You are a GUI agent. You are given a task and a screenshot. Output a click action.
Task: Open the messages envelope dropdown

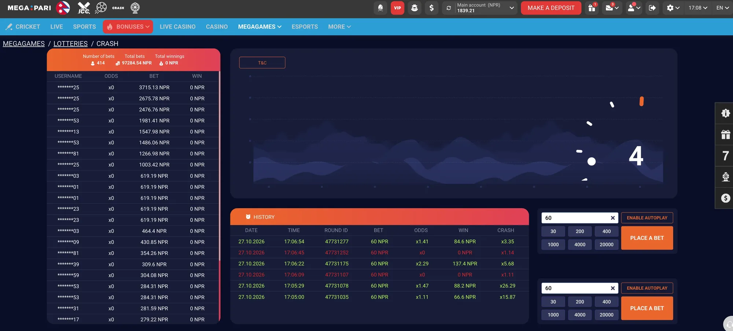(x=612, y=8)
